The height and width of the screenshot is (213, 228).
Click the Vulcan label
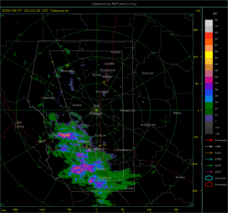(129, 188)
